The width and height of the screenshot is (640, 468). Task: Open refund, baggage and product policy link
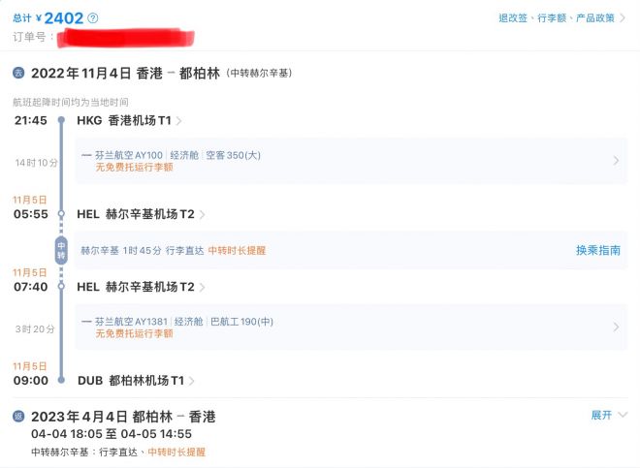(557, 18)
